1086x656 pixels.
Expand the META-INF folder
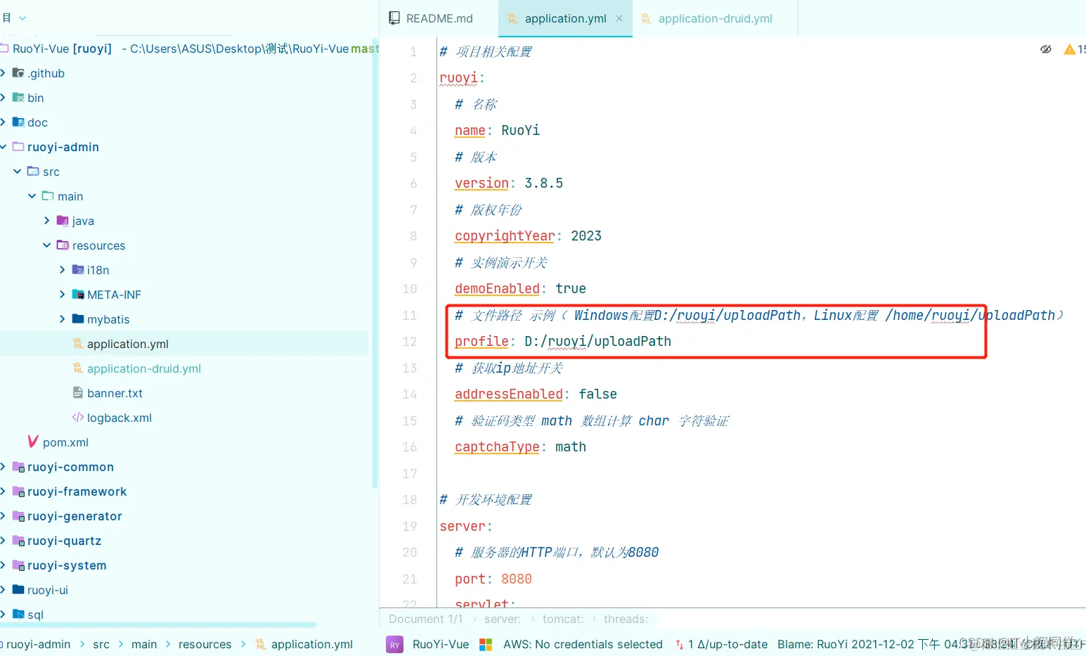pyautogui.click(x=62, y=295)
